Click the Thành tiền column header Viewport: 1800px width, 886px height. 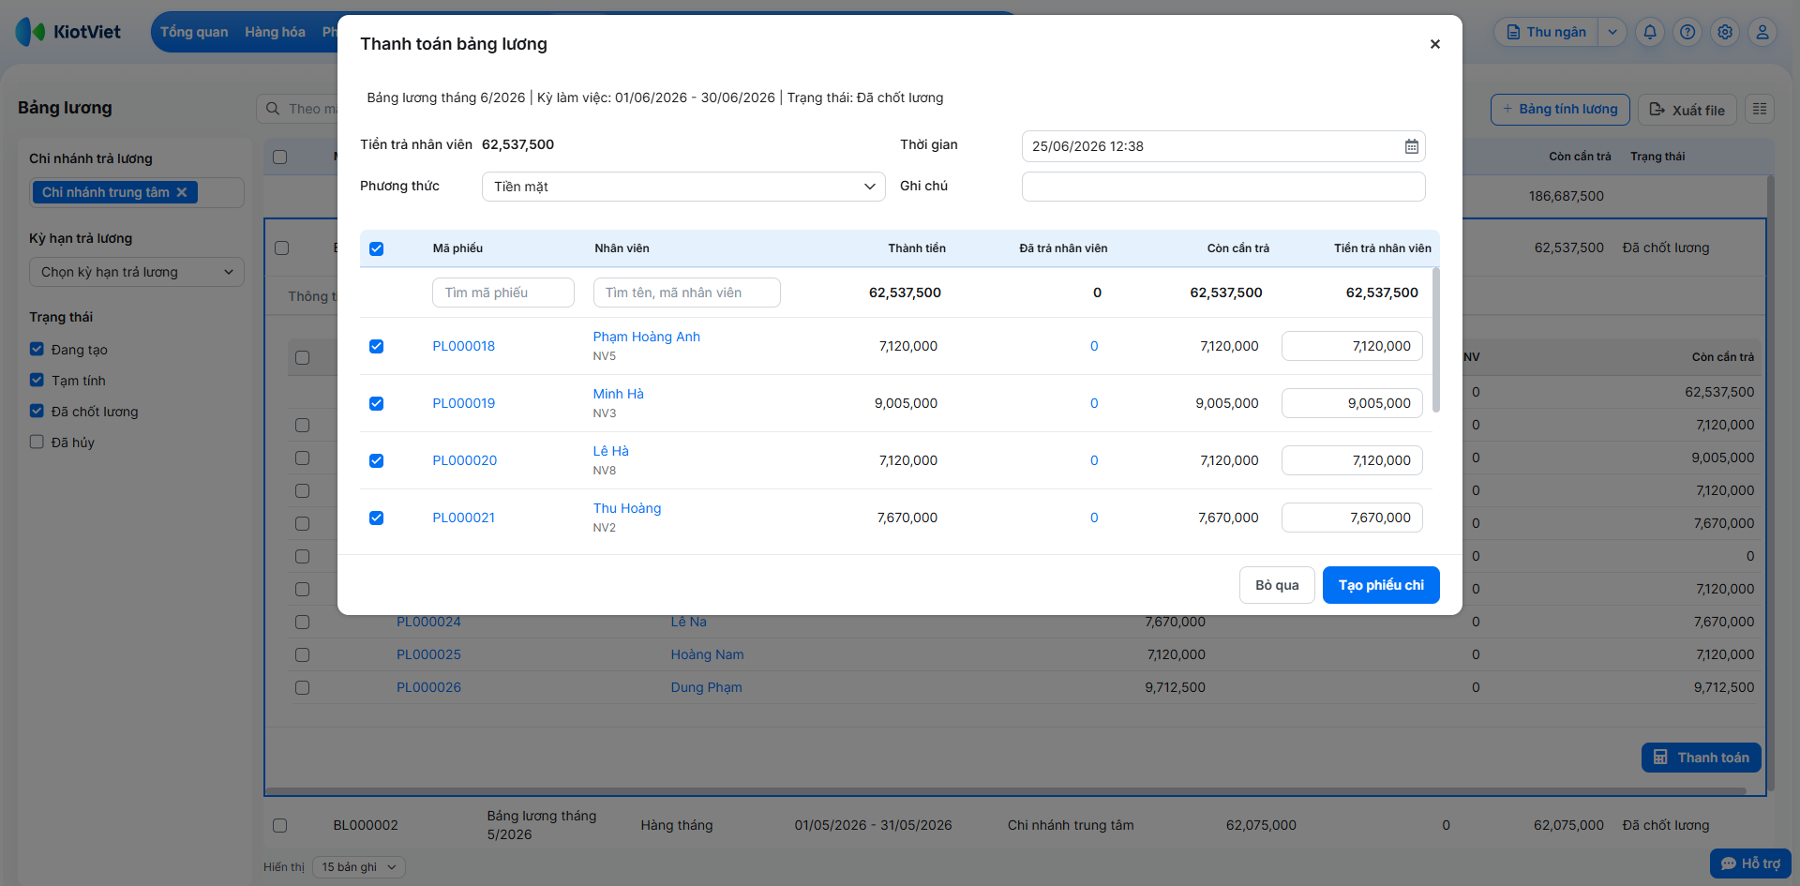[x=917, y=248]
